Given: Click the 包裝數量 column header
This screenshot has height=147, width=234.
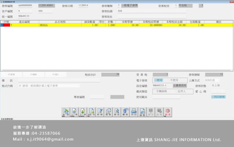Looking at the screenshot, I should [x=195, y=22].
